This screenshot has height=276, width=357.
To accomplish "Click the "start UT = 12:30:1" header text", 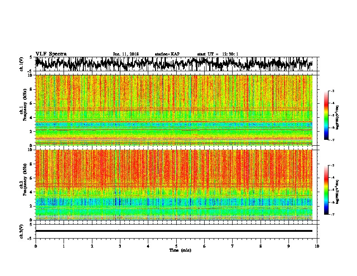I will tap(218, 54).
